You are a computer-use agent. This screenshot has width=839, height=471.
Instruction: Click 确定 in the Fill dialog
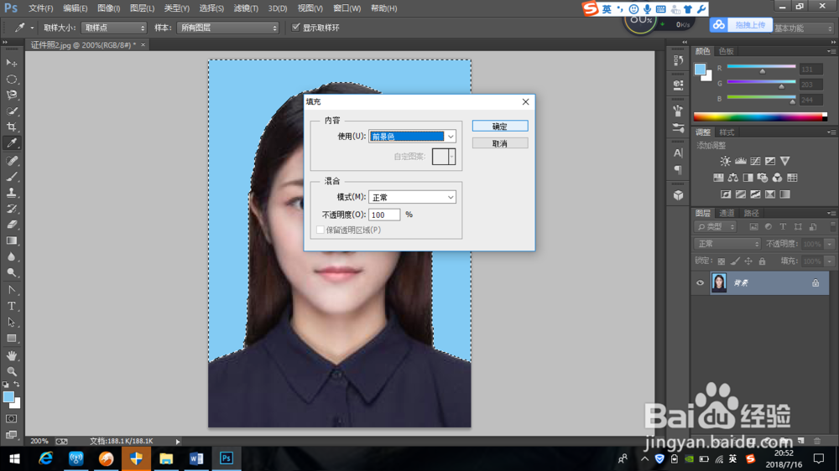(500, 127)
